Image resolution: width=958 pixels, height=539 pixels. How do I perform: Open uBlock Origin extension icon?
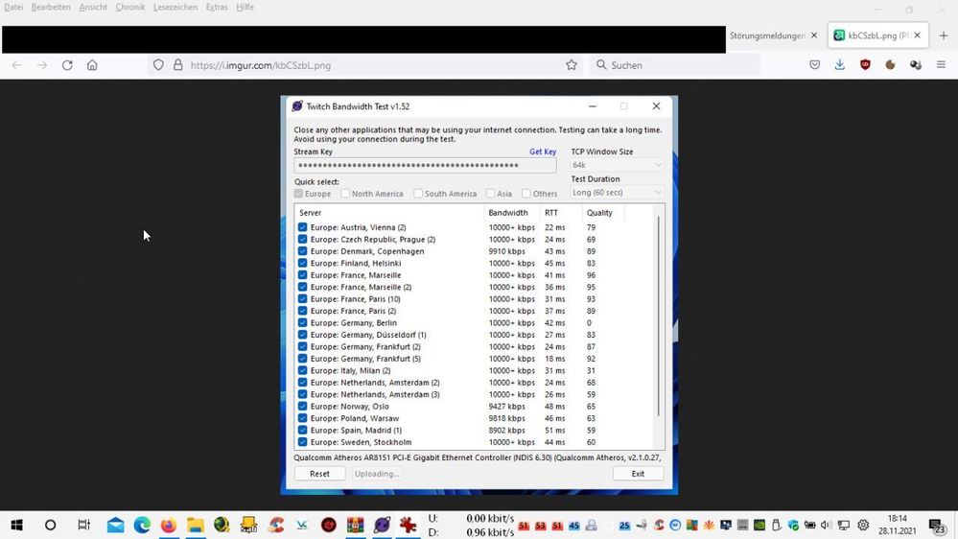[x=865, y=65]
